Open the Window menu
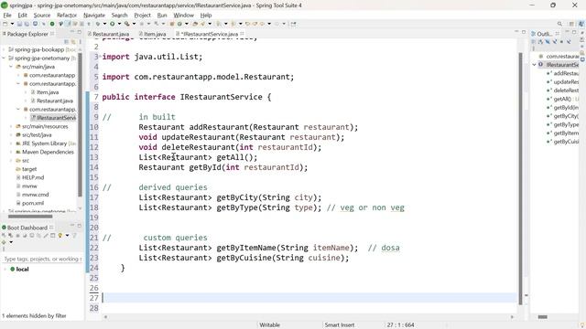The image size is (586, 329). coord(183,16)
